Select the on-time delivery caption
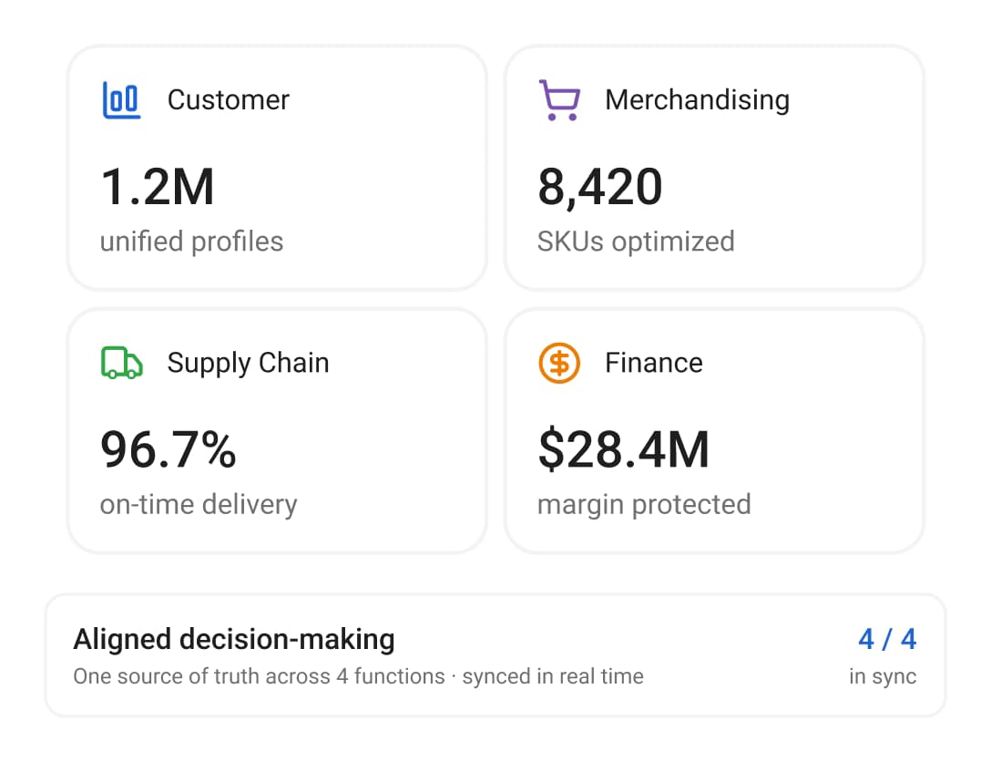Image resolution: width=991 pixels, height=762 pixels. pos(199,505)
